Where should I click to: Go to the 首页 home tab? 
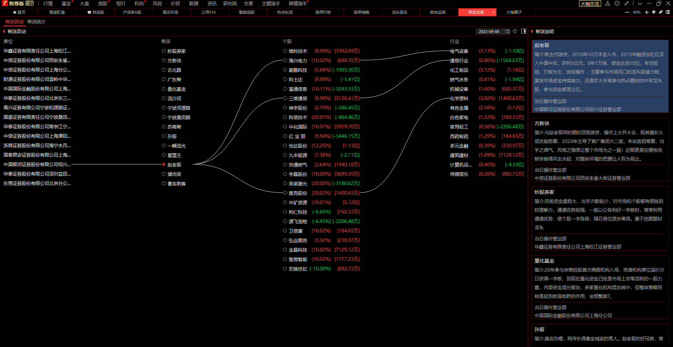[19, 12]
